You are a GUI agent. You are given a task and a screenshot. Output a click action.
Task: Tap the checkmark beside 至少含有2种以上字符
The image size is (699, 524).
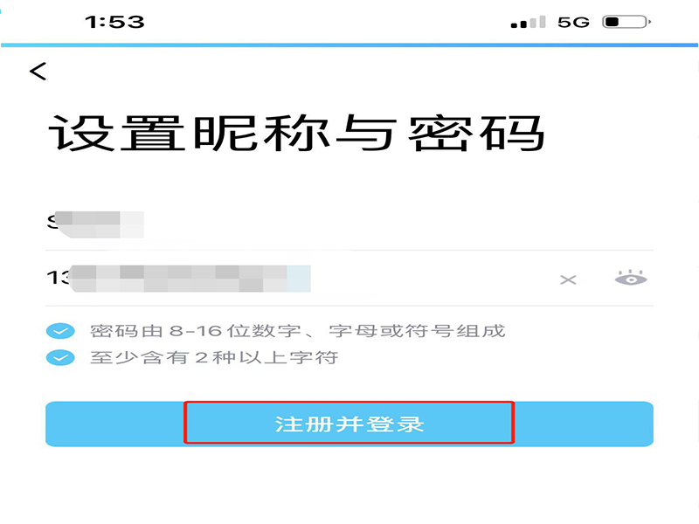[60, 358]
